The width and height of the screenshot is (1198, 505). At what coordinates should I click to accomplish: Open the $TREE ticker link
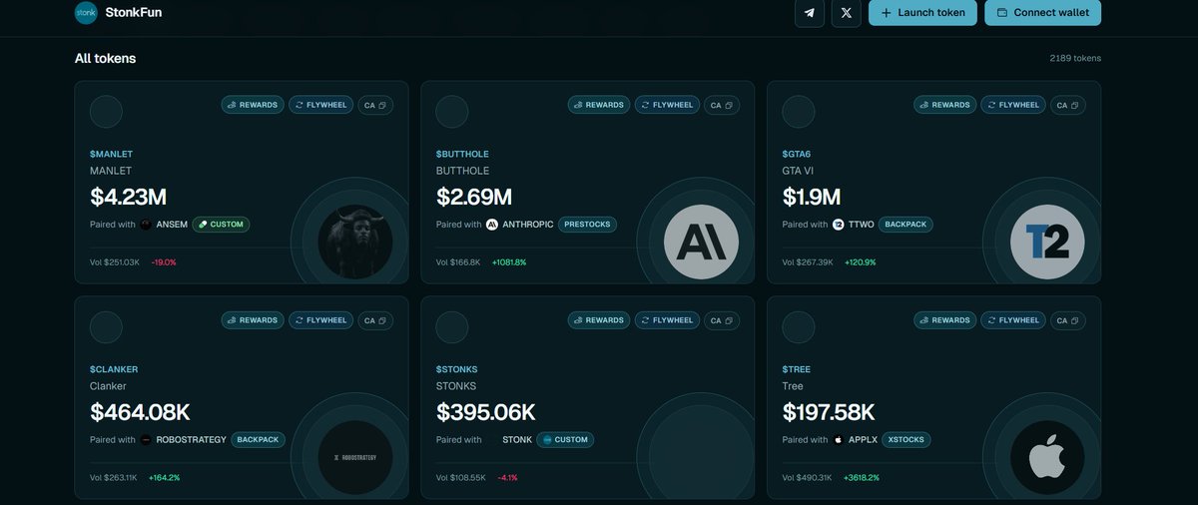coord(797,369)
